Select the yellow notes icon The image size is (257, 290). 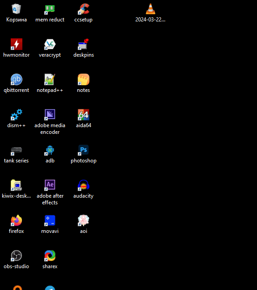click(84, 79)
